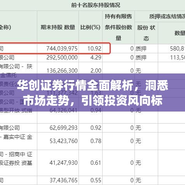Select the value 744,039,975
Viewport: 185px width, 185px height.
[x=62, y=49]
